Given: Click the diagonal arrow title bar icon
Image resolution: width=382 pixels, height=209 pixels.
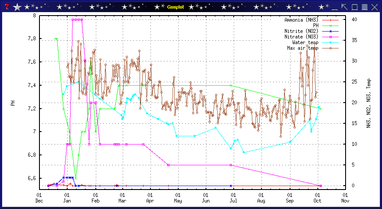Looking at the screenshot, I should [x=345, y=7].
